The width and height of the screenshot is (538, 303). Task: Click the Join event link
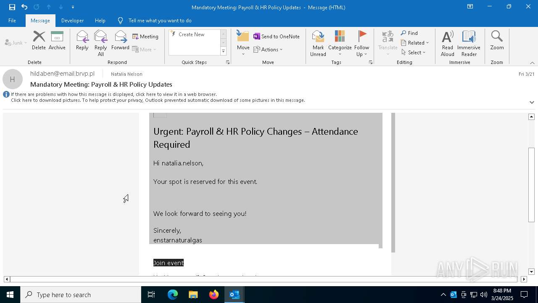tap(169, 263)
